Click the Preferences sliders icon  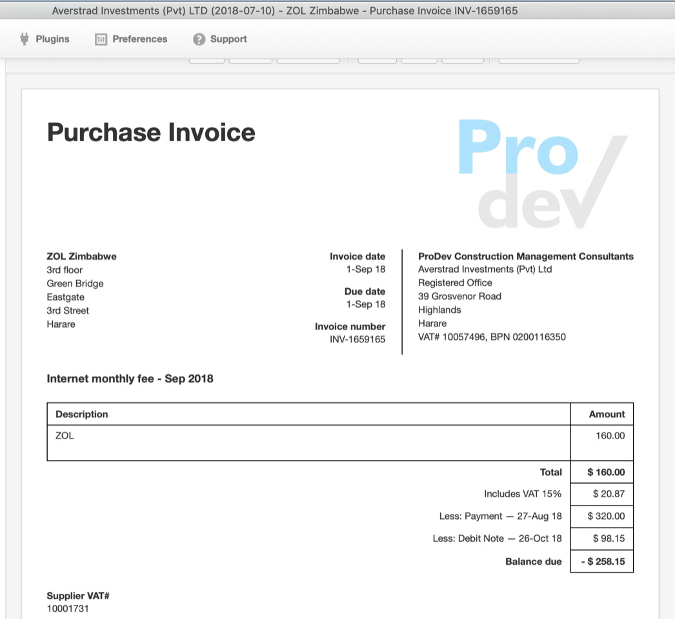[x=101, y=39]
